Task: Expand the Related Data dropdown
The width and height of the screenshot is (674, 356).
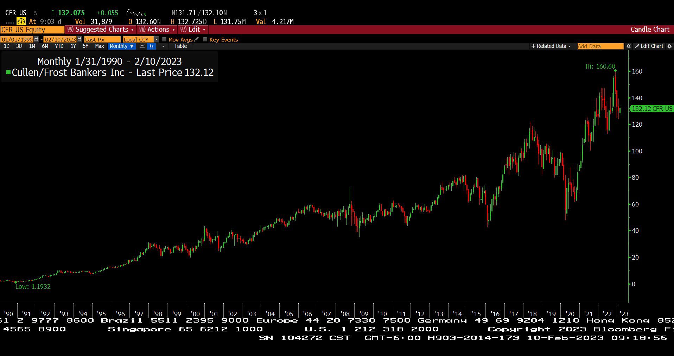Action: coord(551,46)
